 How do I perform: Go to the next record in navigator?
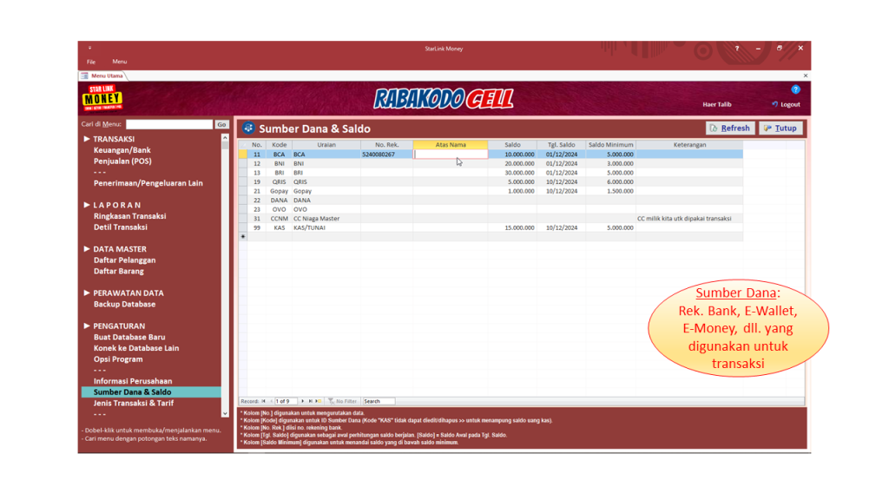coord(303,401)
